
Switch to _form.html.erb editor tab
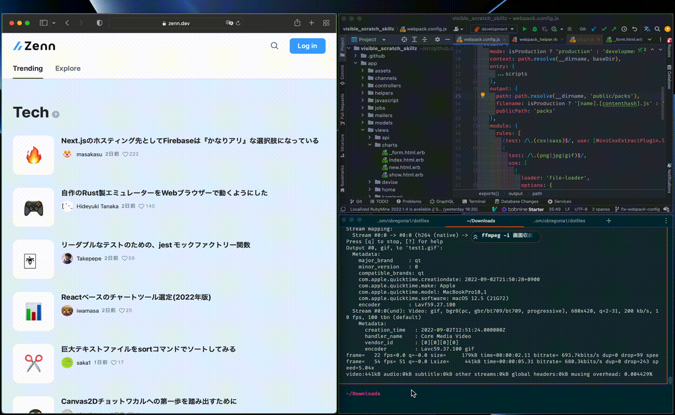(624, 39)
